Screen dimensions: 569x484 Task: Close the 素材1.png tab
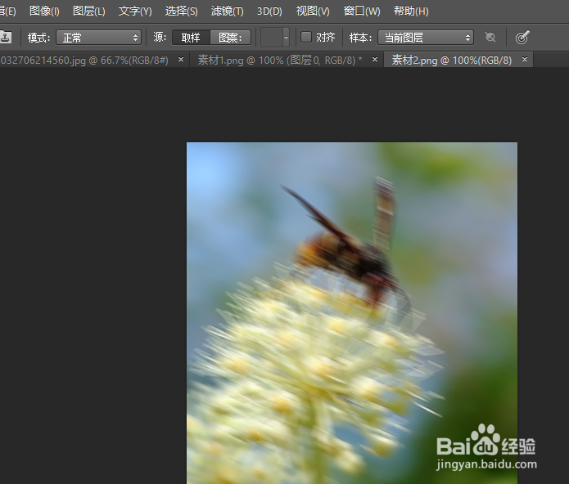(375, 59)
